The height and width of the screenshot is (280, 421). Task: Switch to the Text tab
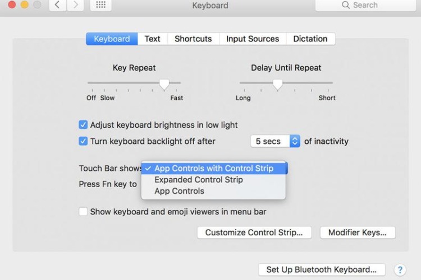[x=152, y=39]
